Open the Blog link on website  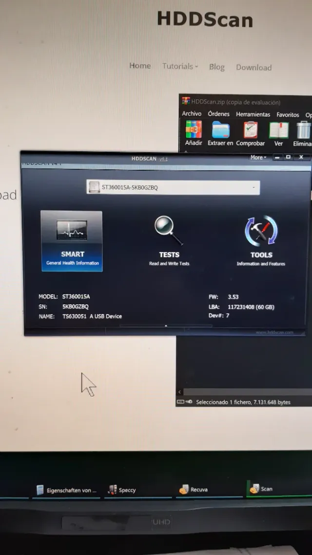[216, 67]
